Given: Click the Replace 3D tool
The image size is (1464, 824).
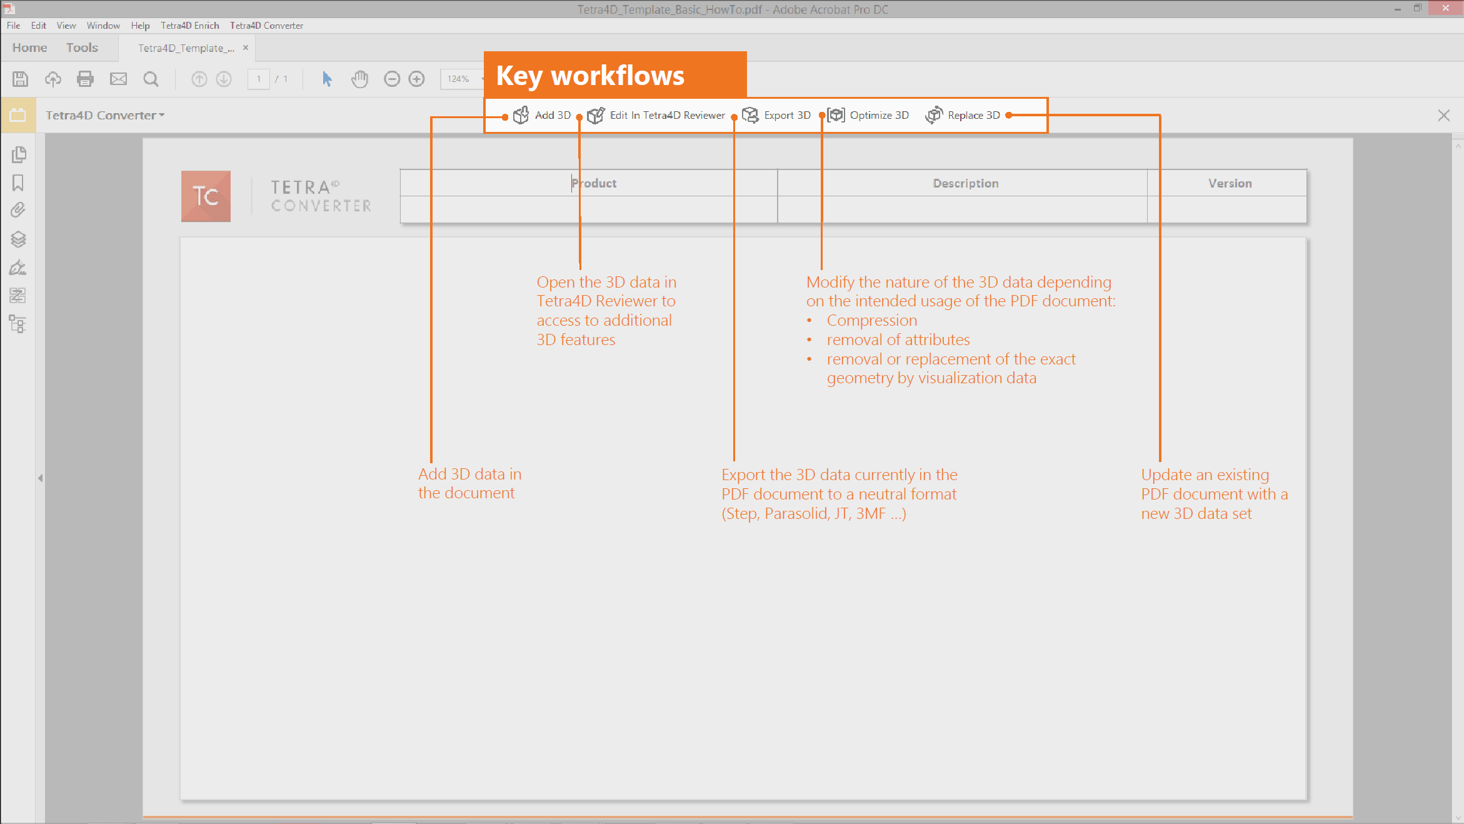Looking at the screenshot, I should [x=963, y=115].
